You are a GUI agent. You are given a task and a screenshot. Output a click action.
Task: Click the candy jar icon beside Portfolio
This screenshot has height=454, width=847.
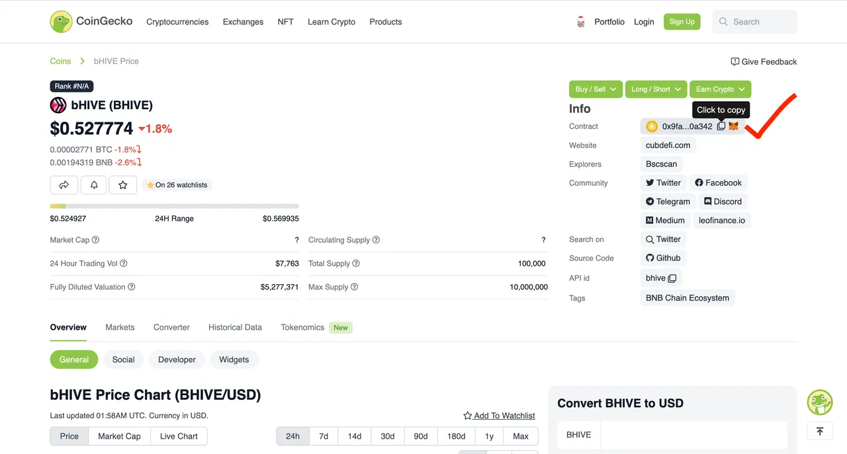pyautogui.click(x=581, y=22)
